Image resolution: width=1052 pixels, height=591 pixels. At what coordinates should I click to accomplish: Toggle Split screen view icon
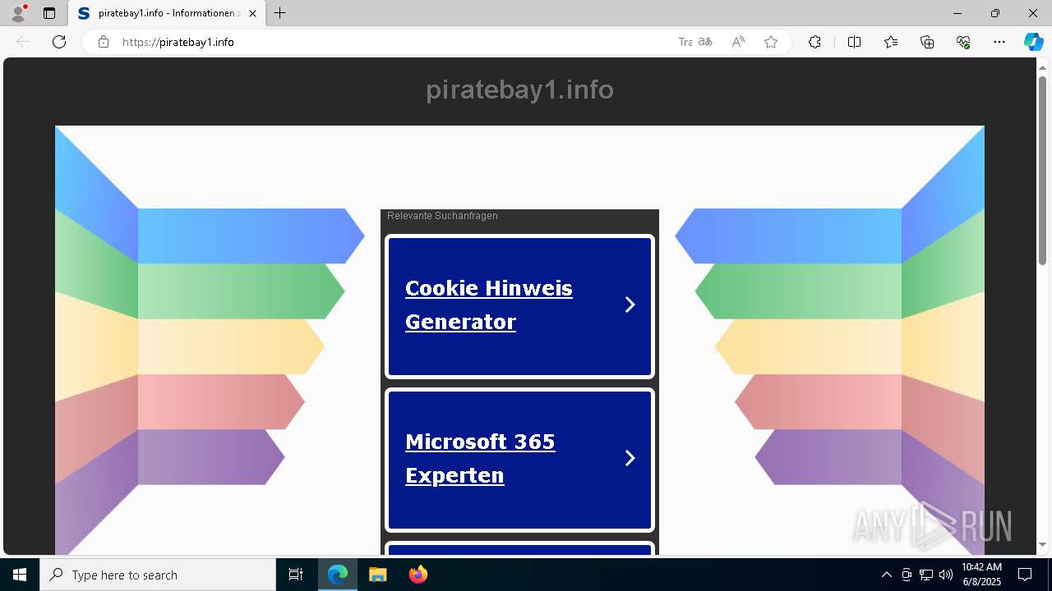tap(854, 42)
